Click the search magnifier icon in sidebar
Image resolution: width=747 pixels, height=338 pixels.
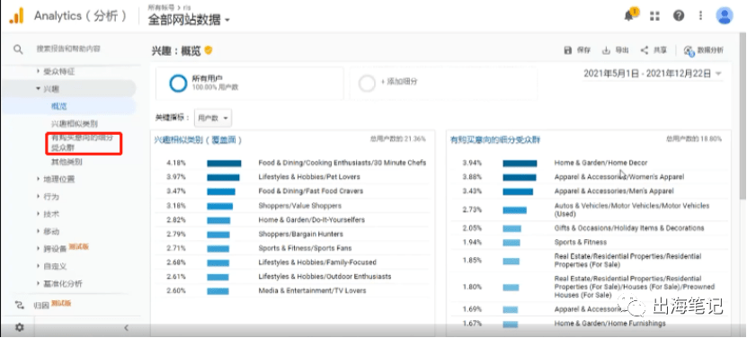[18, 49]
